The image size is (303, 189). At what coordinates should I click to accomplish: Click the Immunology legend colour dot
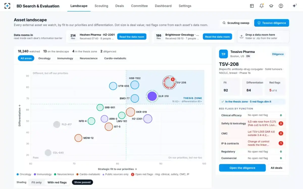pos(35,174)
